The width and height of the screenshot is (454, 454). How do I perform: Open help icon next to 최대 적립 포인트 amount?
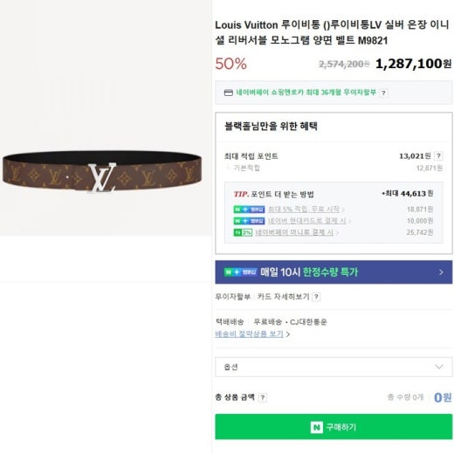(438, 156)
